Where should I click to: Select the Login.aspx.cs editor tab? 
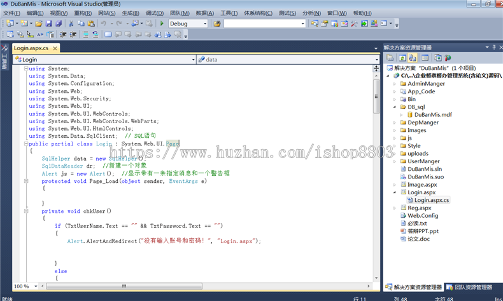(x=31, y=48)
